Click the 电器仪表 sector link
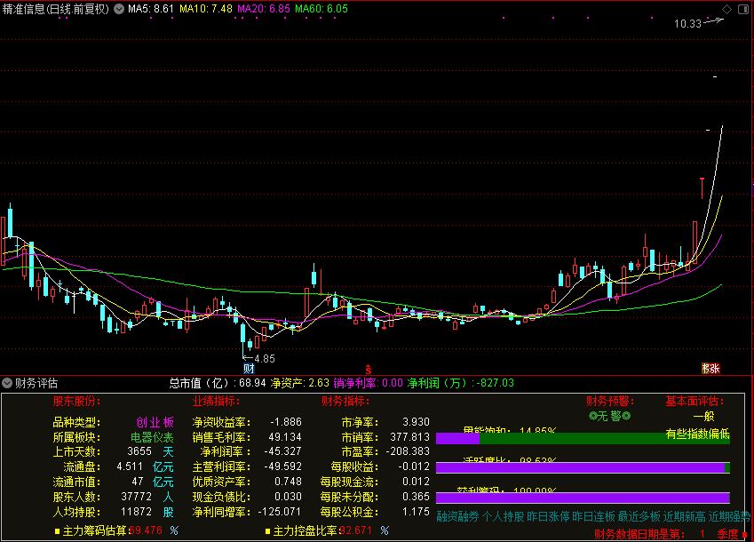Screen dimensions: 754x542 (x=153, y=437)
